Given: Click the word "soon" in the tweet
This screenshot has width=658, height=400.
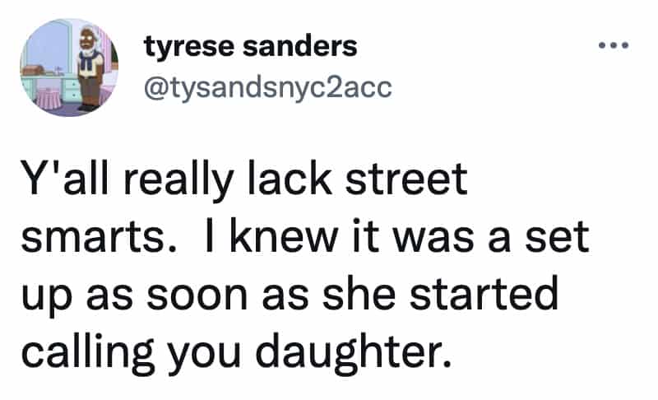Looking at the screenshot, I should (197, 296).
